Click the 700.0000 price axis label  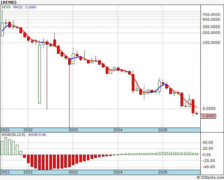(x=211, y=15)
